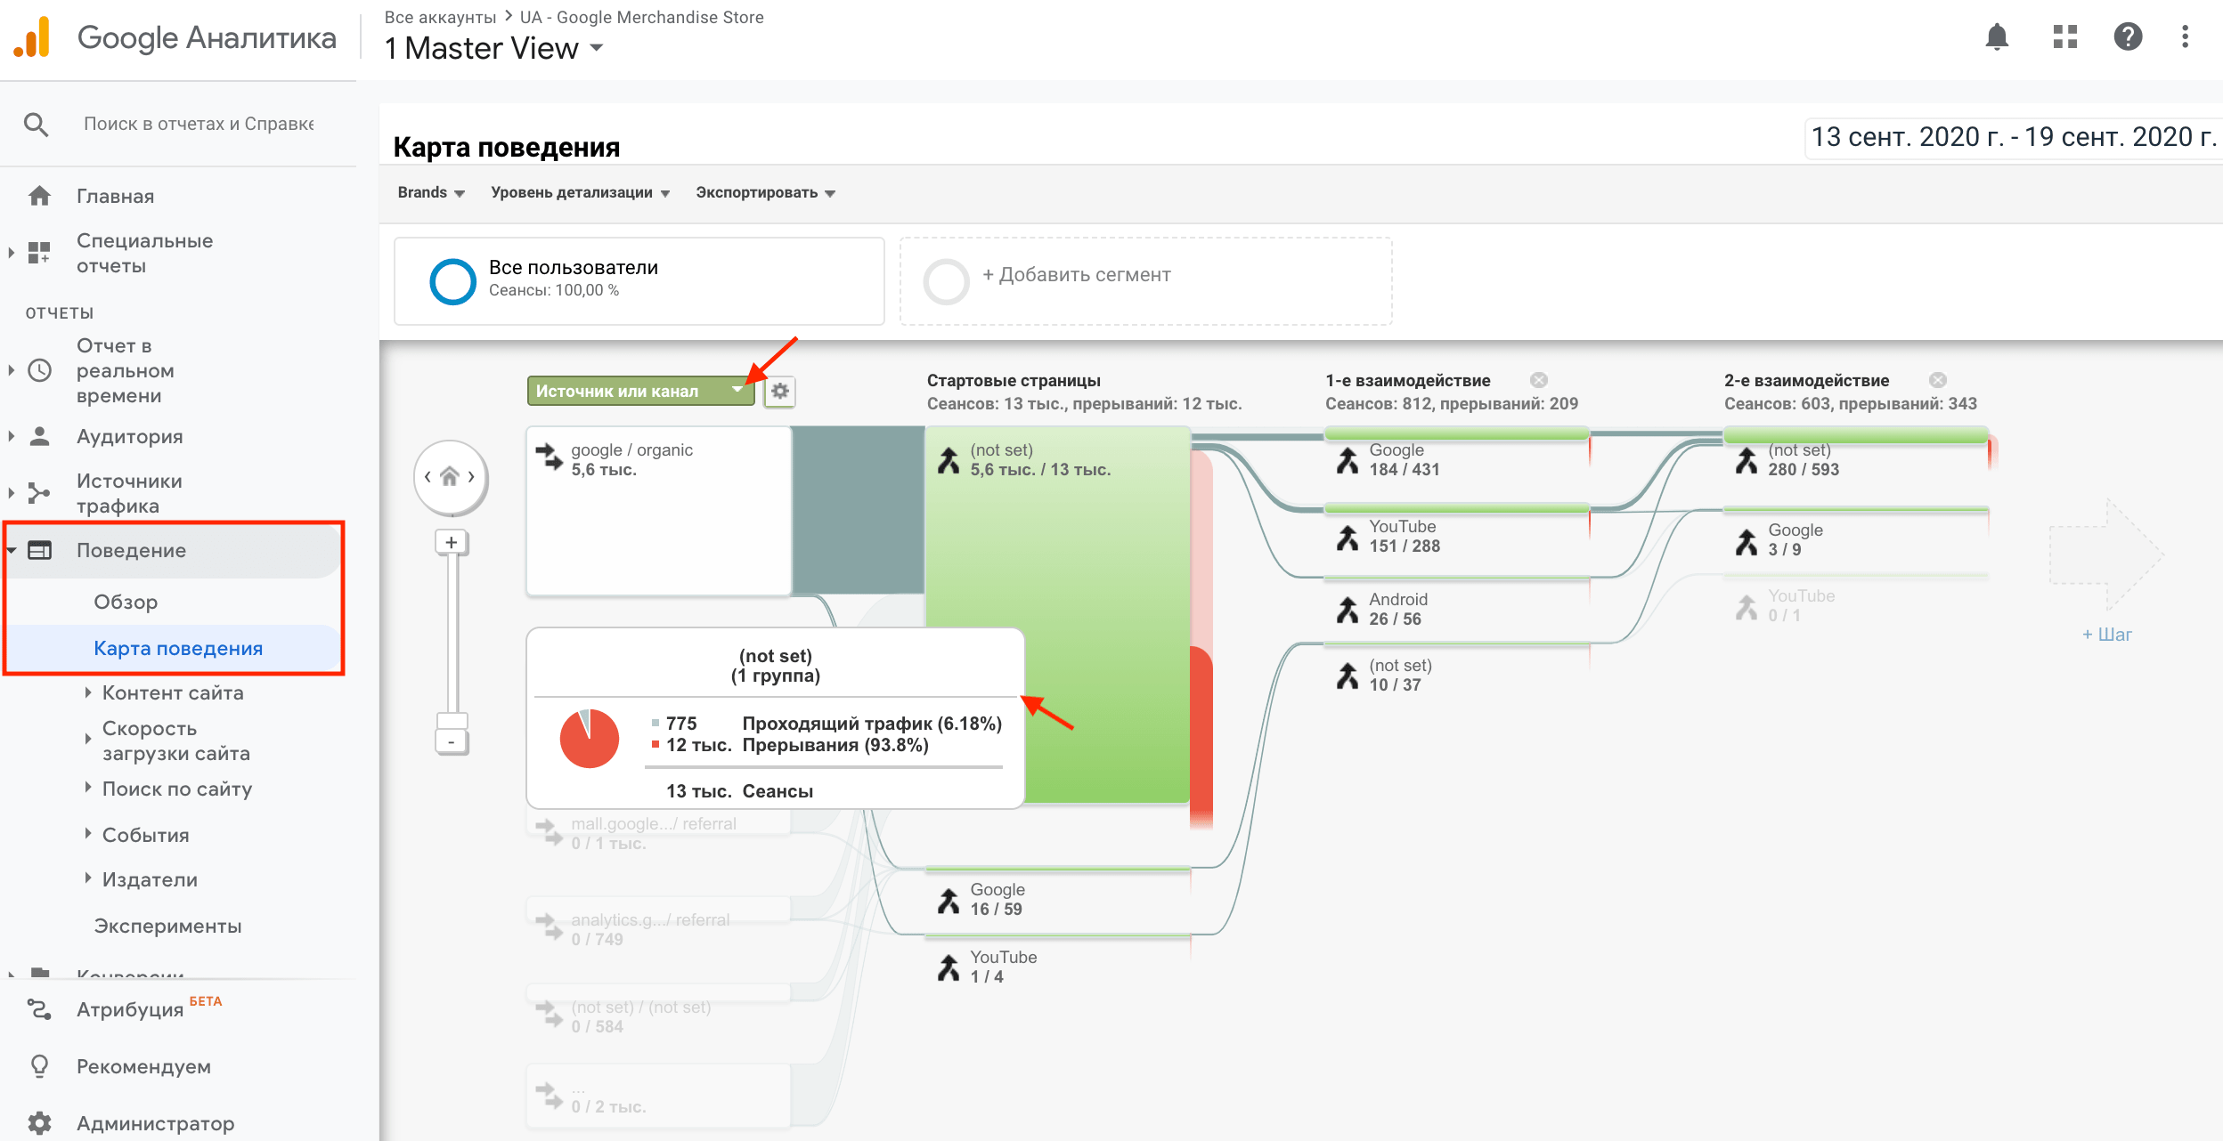Collapse the Поведение section

11,550
